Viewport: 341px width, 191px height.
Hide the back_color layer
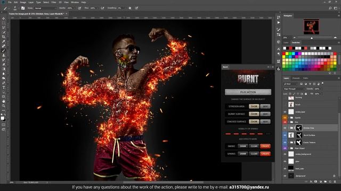285,169
